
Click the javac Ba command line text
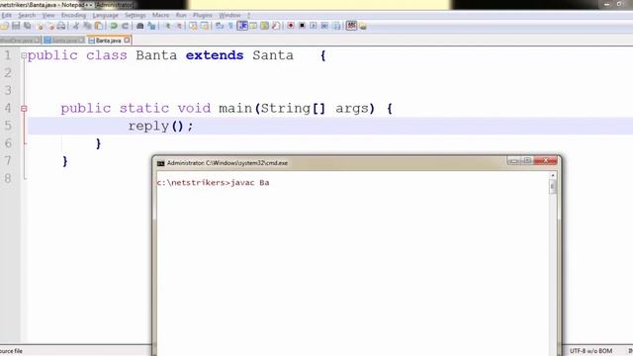[250, 182]
